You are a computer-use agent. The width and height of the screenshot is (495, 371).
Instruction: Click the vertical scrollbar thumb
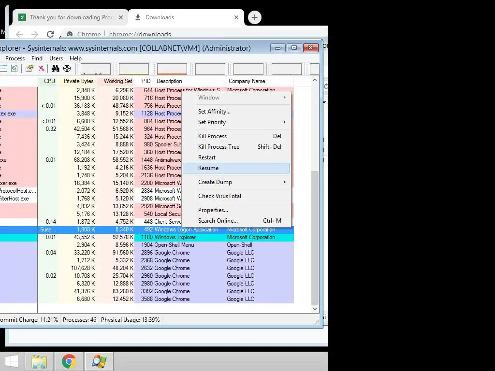tap(315, 238)
